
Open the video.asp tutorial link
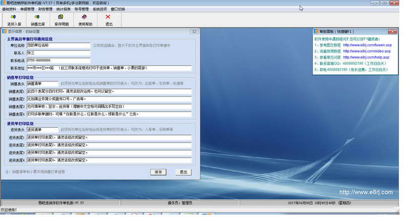tap(367, 51)
